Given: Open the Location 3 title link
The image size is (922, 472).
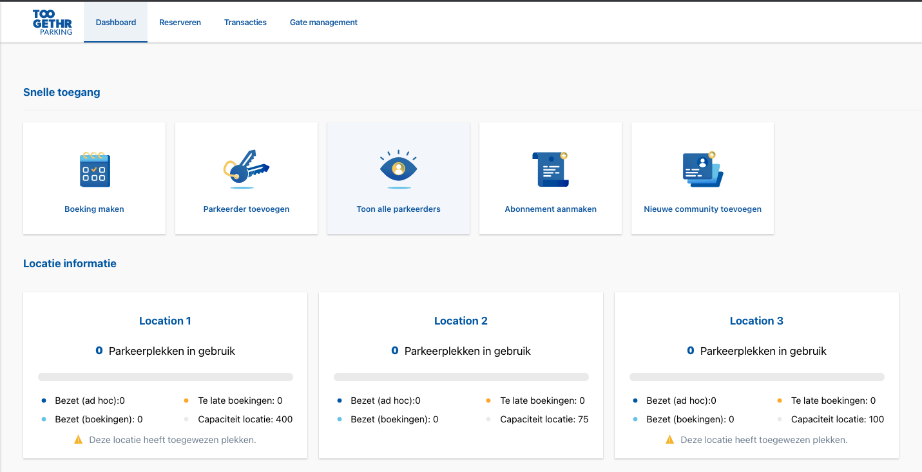Looking at the screenshot, I should coord(756,321).
